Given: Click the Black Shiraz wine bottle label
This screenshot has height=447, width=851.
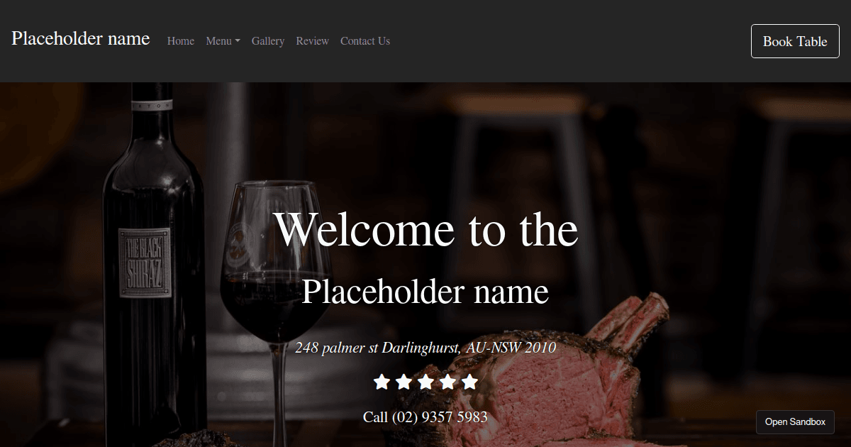Looking at the screenshot, I should coord(144,263).
